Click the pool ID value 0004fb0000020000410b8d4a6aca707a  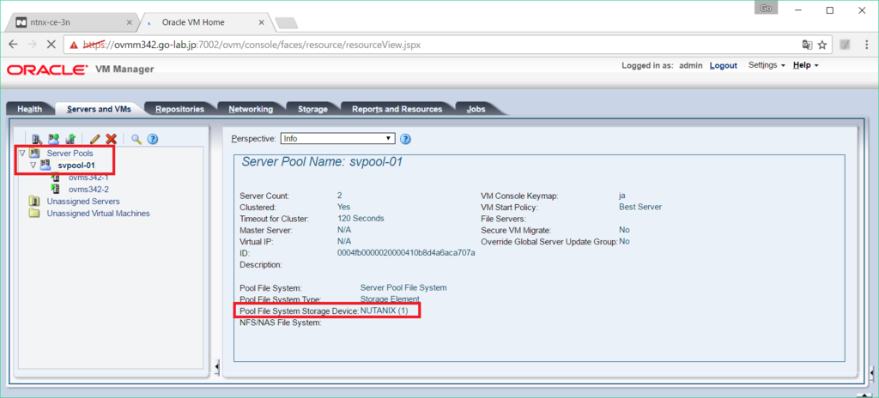[406, 253]
